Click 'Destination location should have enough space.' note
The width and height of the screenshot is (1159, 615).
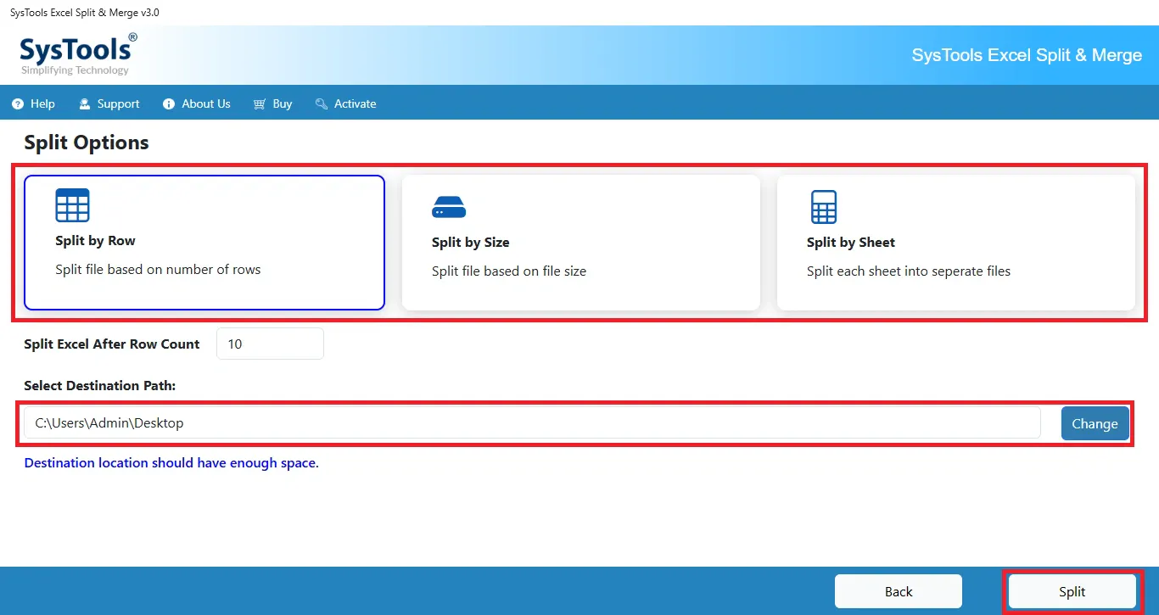171,463
